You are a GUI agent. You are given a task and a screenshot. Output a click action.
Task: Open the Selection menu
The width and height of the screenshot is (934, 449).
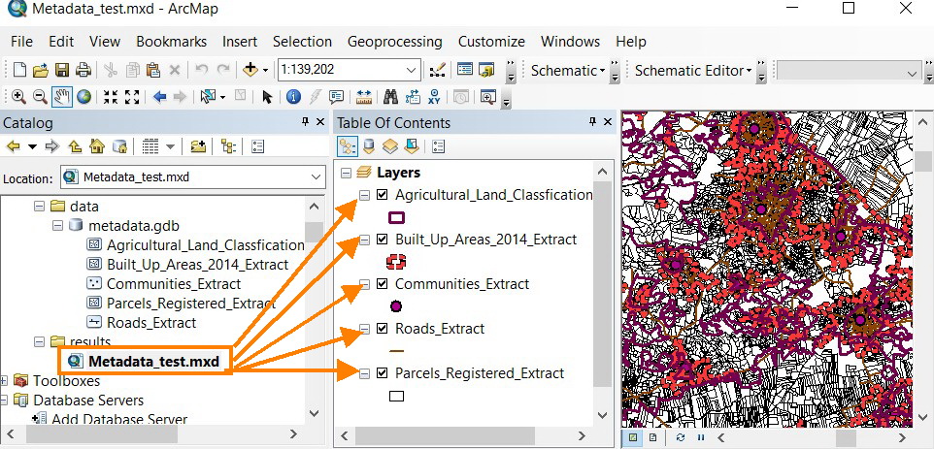(302, 42)
